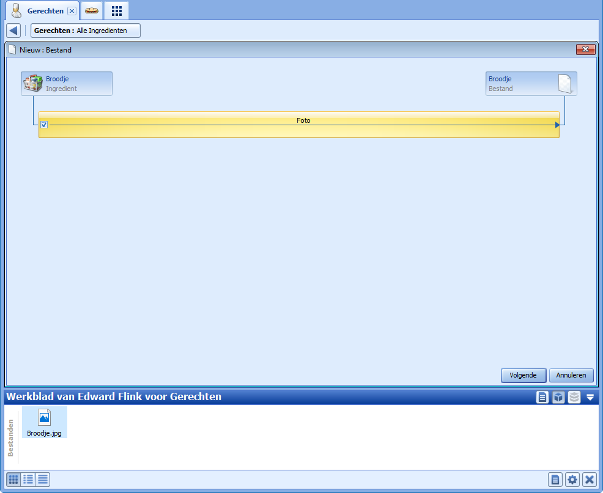Open the Gerechten tab
603x493 pixels.
pos(42,11)
